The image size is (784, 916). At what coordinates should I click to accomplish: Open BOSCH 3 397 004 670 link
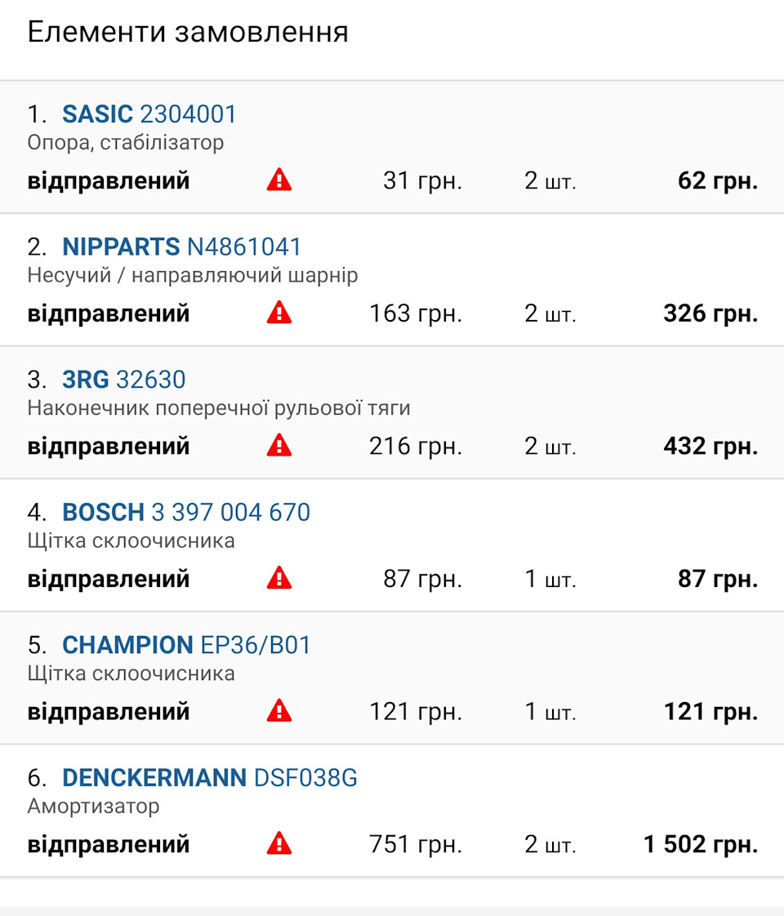186,513
